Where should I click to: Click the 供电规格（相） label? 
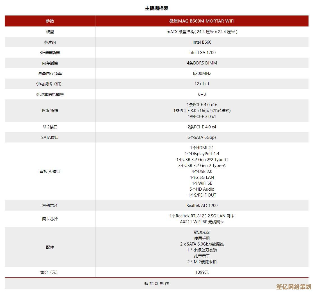pos(50,84)
